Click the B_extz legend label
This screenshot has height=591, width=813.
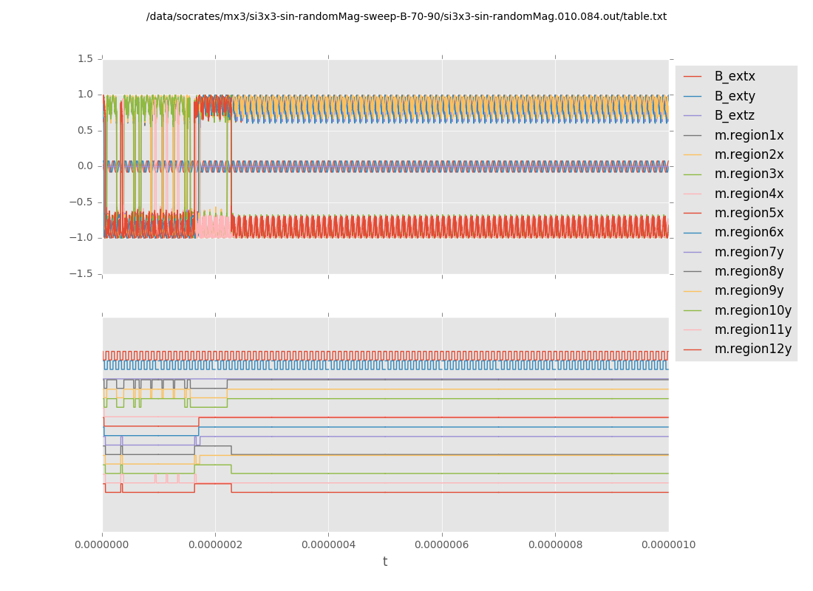[735, 115]
